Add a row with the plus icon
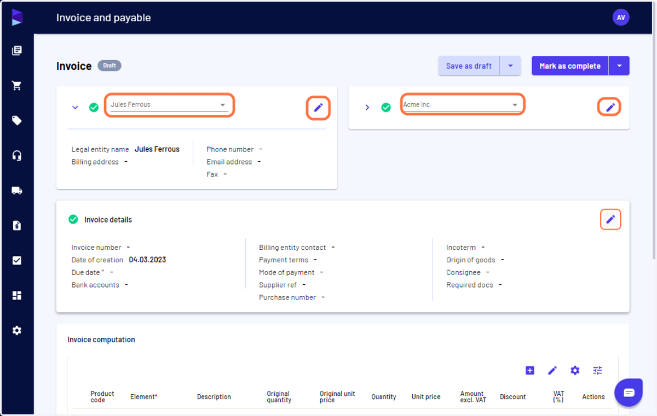The height and width of the screenshot is (416, 657). (529, 371)
